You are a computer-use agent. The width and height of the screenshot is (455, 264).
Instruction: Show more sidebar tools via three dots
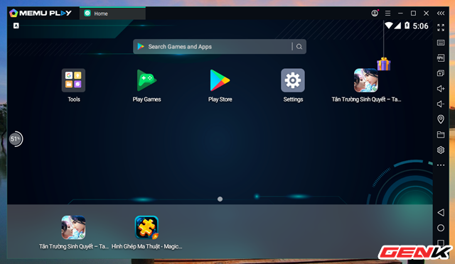pyautogui.click(x=441, y=165)
